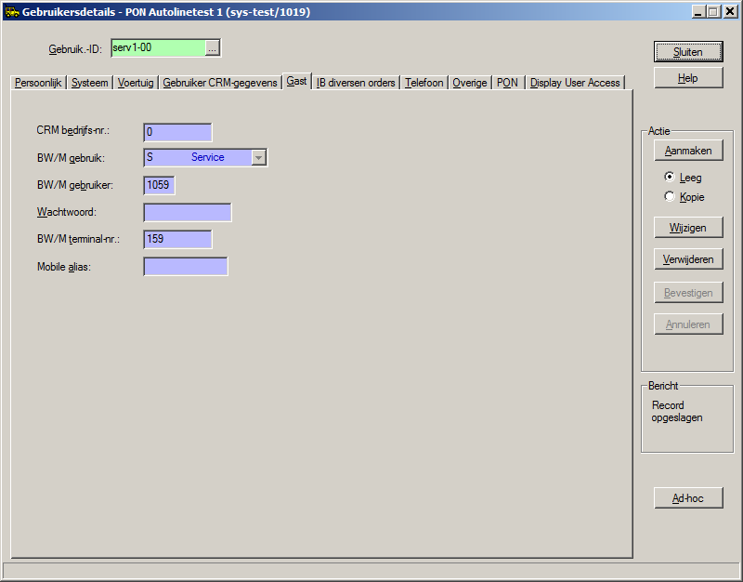Click the Bevestigen button
743x582 pixels.
coord(688,293)
